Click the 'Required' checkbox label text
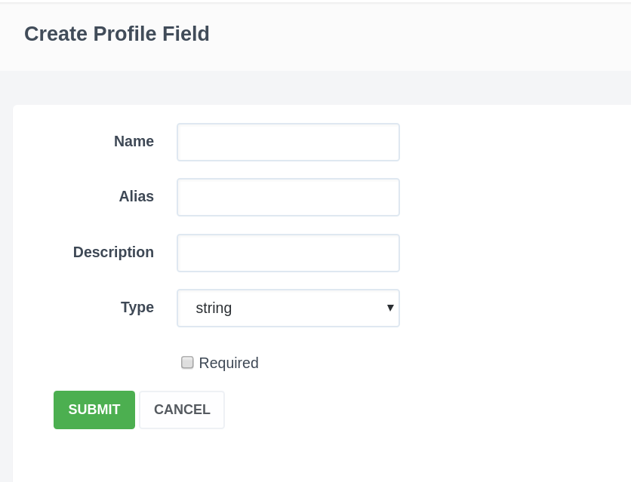This screenshot has width=631, height=482. pyautogui.click(x=229, y=363)
